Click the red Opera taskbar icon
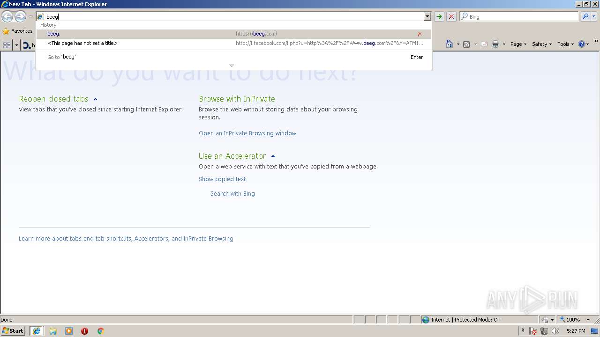Viewport: 600px width, 337px height. pyautogui.click(x=84, y=331)
